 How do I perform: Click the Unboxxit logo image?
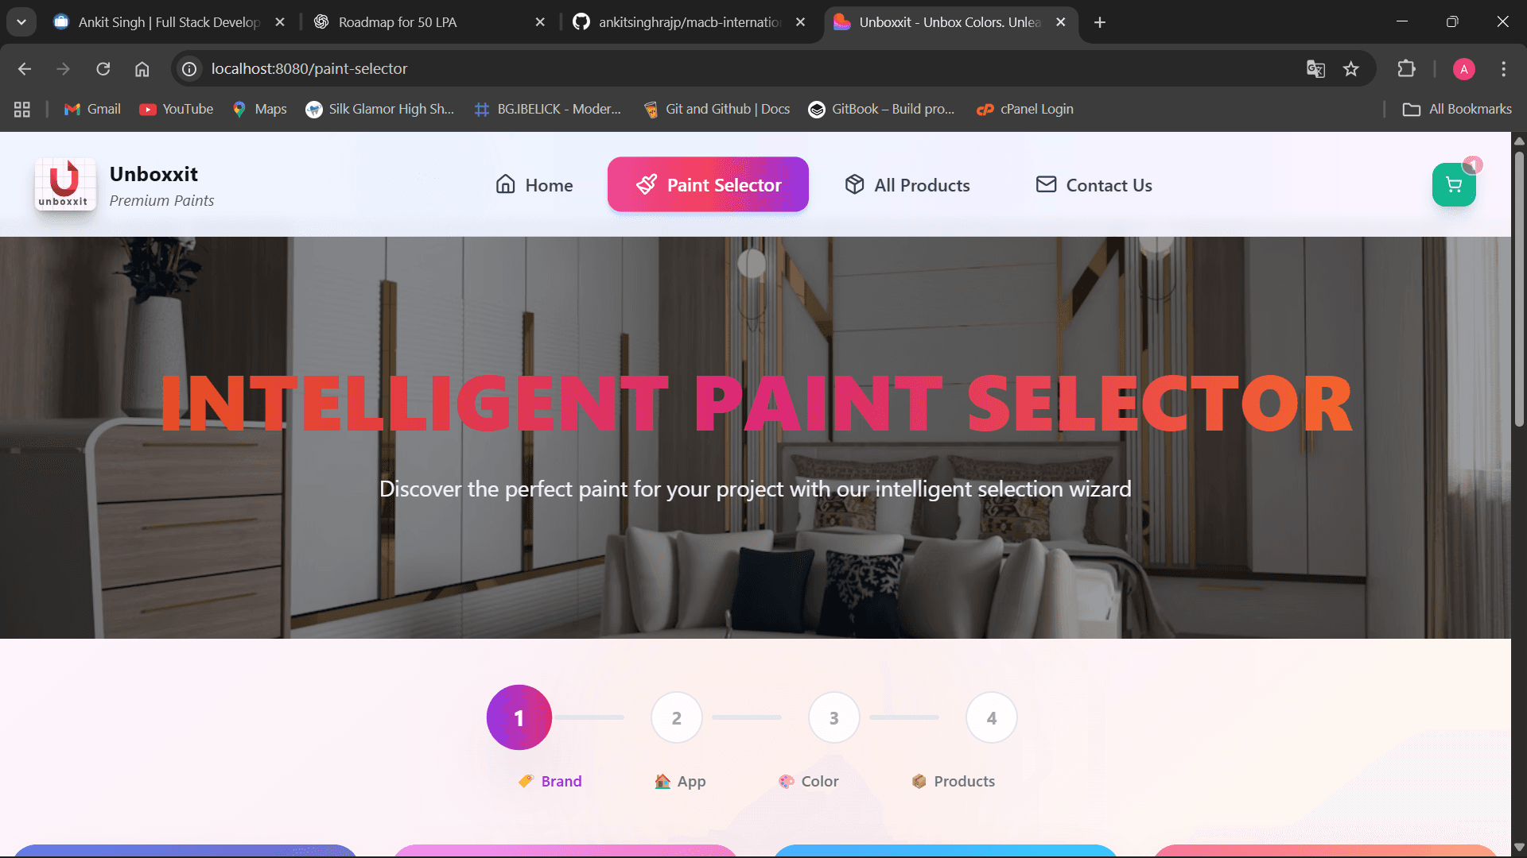(x=65, y=184)
